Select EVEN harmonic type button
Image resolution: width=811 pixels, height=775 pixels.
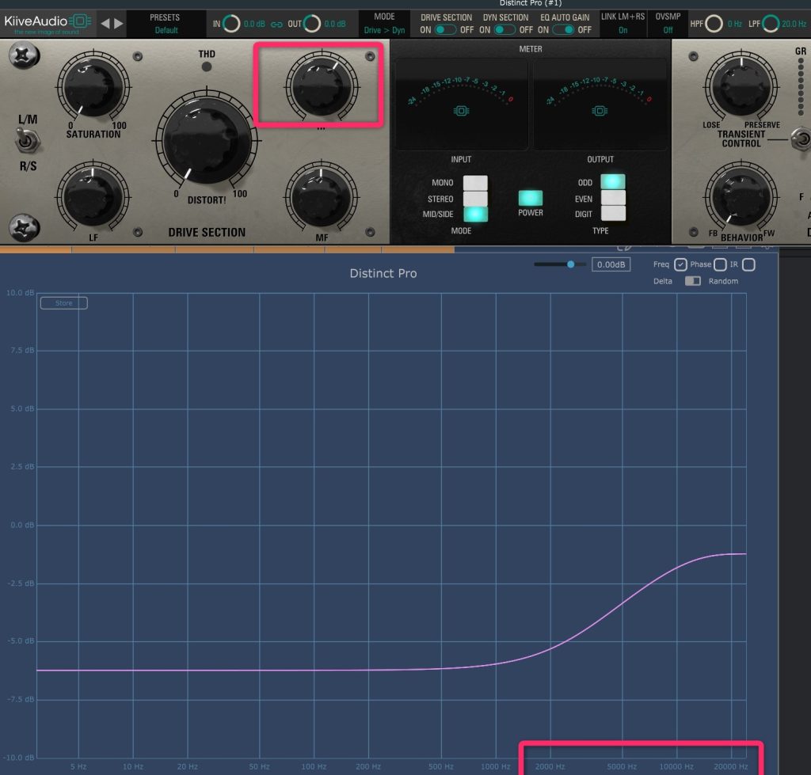(x=613, y=198)
